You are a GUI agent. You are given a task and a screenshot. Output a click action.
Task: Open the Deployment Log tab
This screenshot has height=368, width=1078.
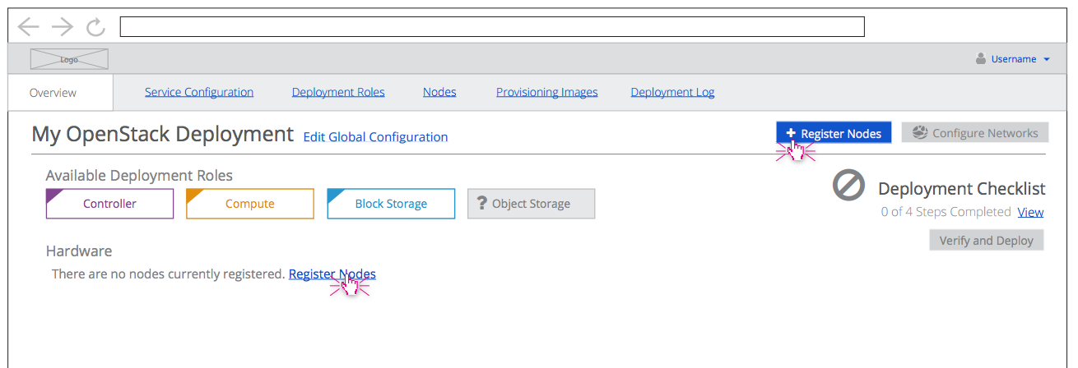pyautogui.click(x=672, y=92)
